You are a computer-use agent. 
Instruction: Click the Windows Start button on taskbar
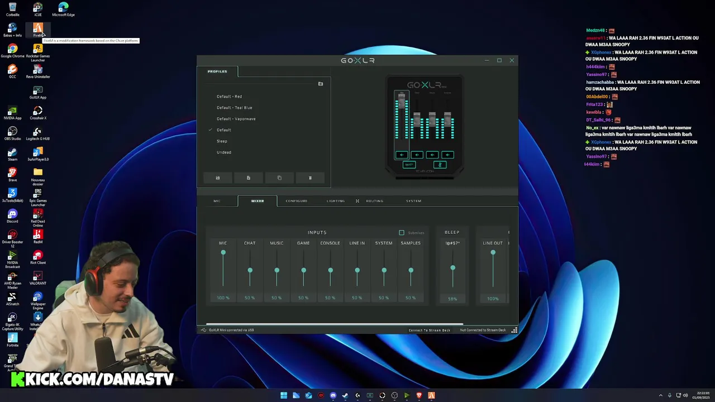[x=284, y=395]
